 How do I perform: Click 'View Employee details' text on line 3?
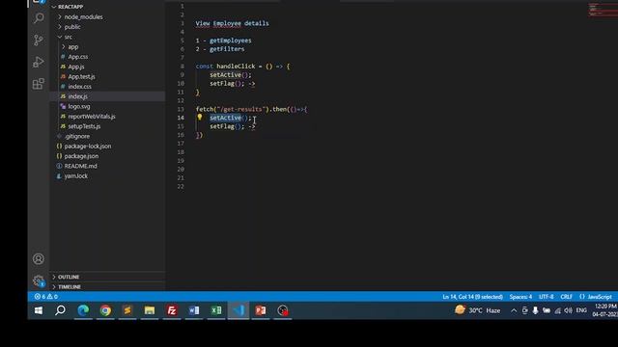click(232, 23)
